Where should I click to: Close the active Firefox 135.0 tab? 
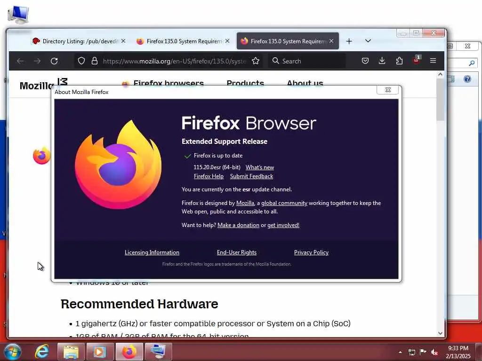[331, 41]
